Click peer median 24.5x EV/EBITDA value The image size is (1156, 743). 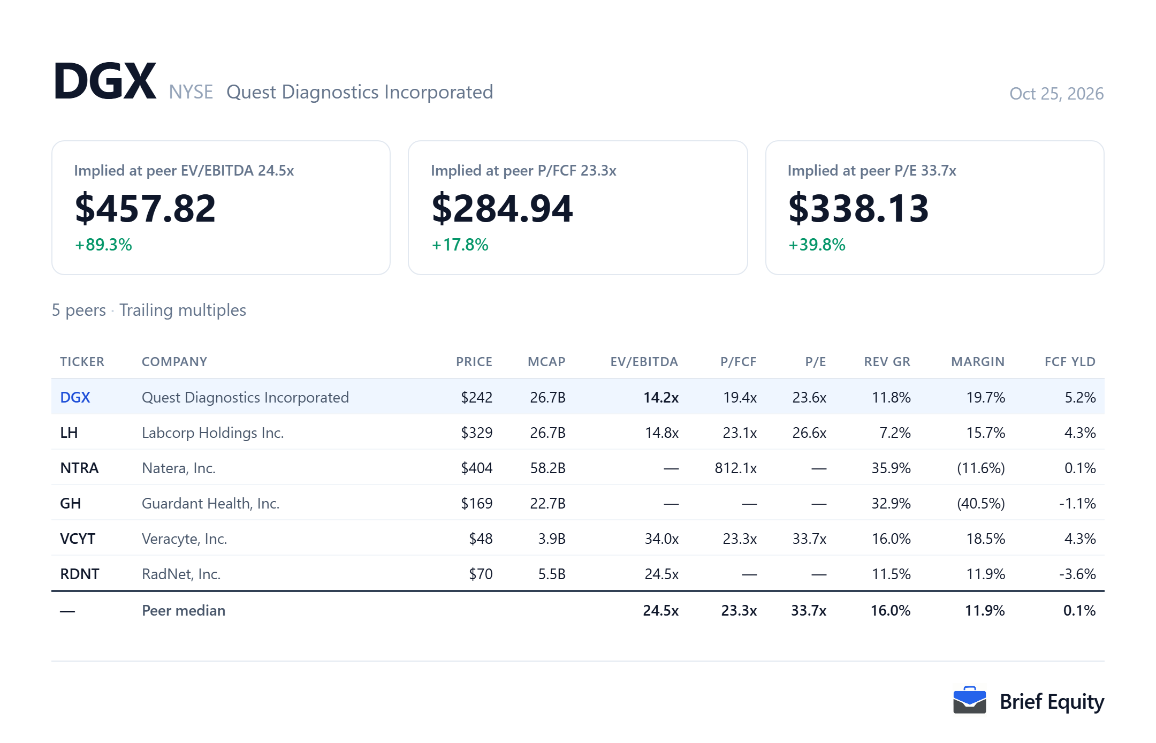pyautogui.click(x=661, y=610)
